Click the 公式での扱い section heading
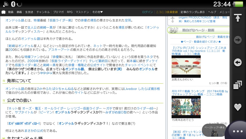 click(x=19, y=100)
